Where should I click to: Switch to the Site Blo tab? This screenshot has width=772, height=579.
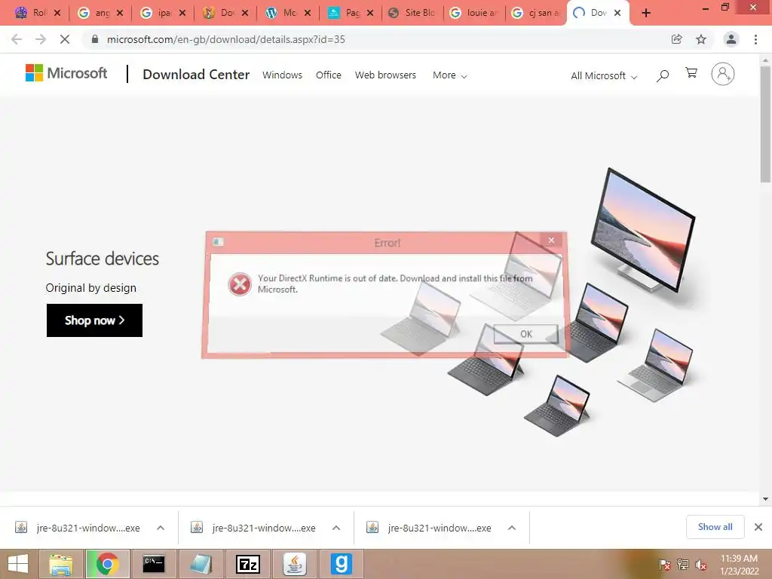pos(414,13)
